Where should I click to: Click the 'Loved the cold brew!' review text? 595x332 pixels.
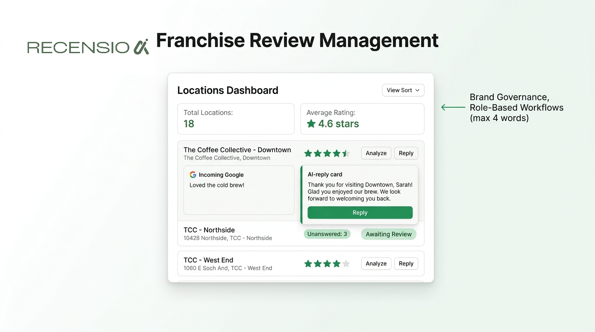(217, 185)
